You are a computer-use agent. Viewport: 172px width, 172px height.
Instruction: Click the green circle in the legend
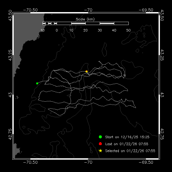101,137
